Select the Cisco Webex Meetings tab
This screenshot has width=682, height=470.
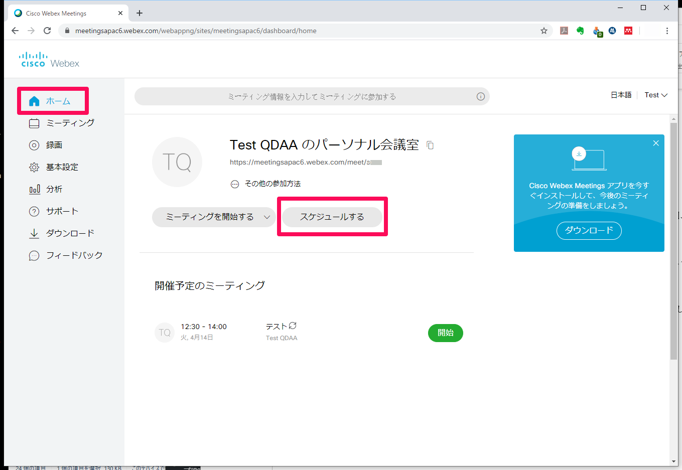point(68,13)
